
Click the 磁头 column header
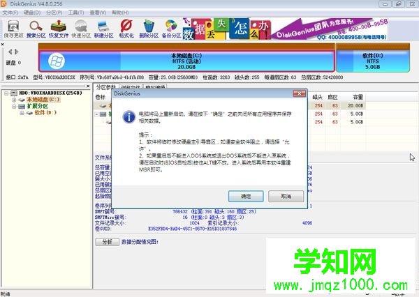(317, 97)
